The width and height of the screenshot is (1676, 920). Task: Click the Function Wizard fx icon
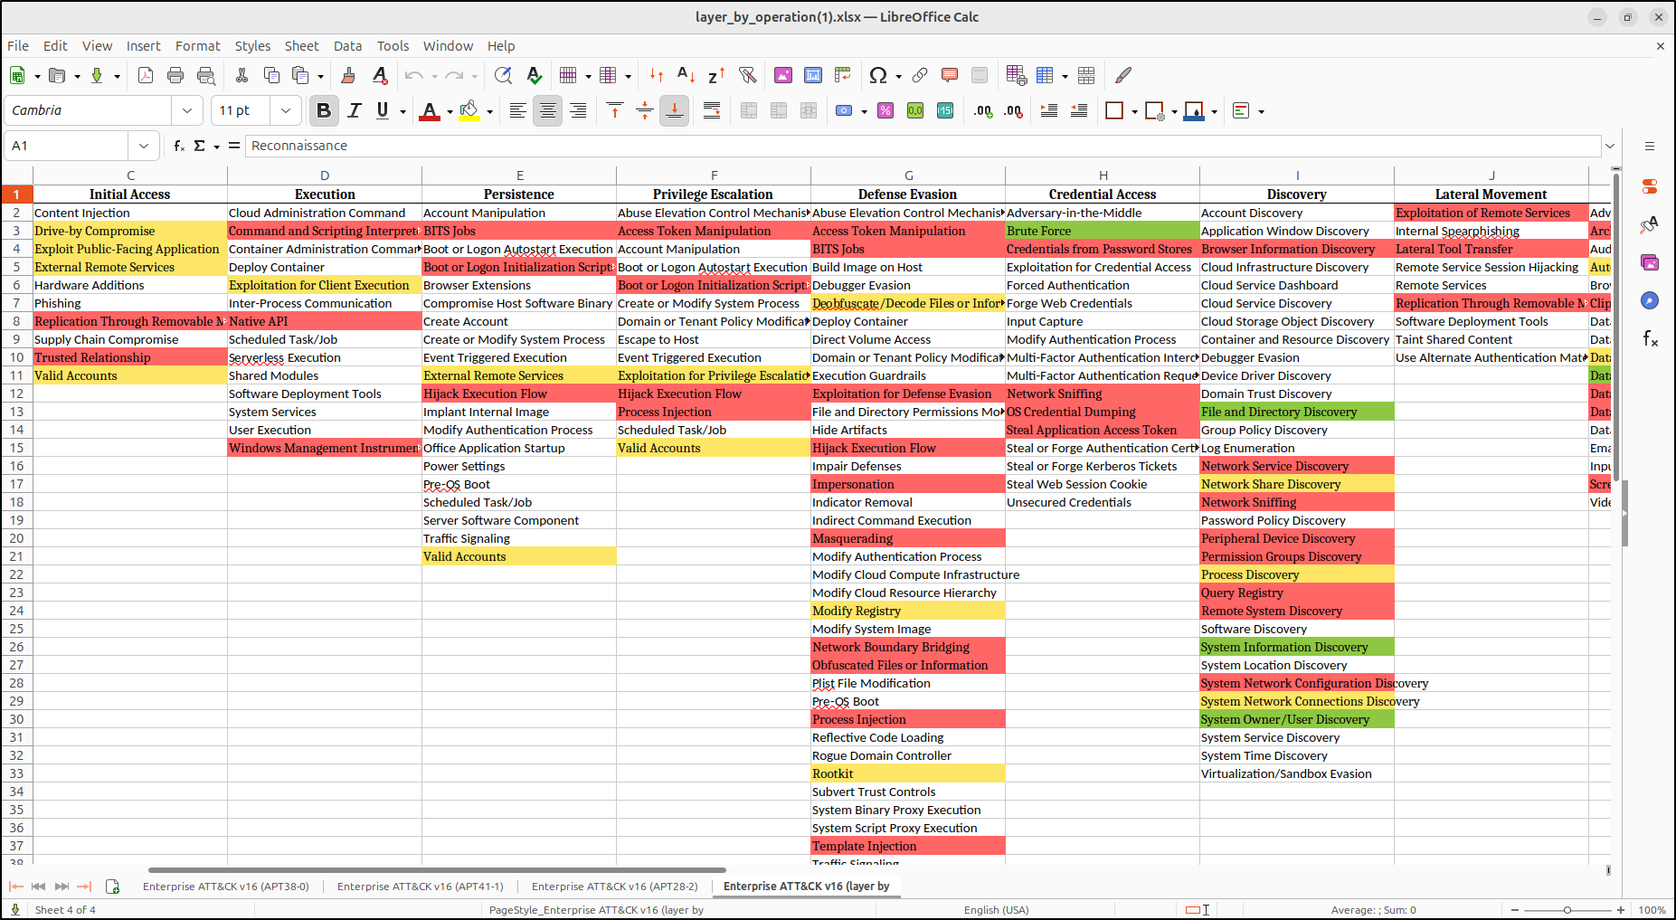(x=179, y=146)
